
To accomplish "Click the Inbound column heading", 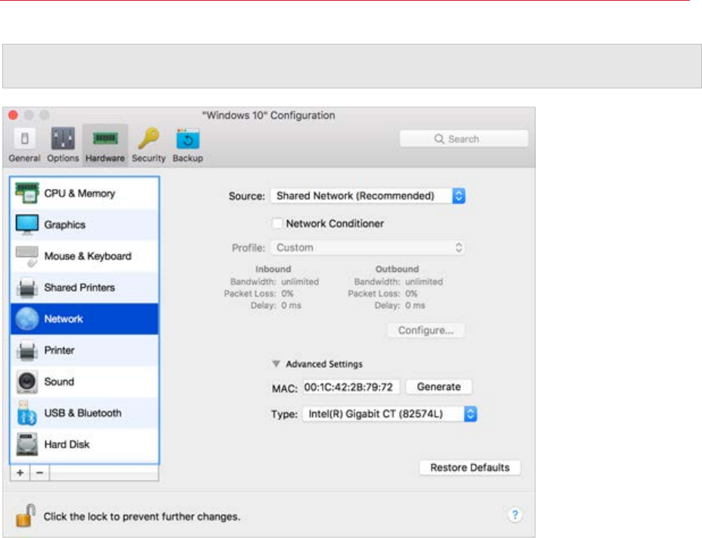I will point(273,269).
